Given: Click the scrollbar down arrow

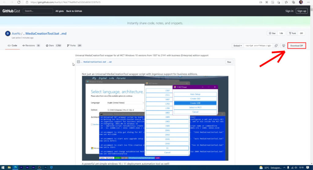Looking at the screenshot, I should pyautogui.click(x=311, y=163).
